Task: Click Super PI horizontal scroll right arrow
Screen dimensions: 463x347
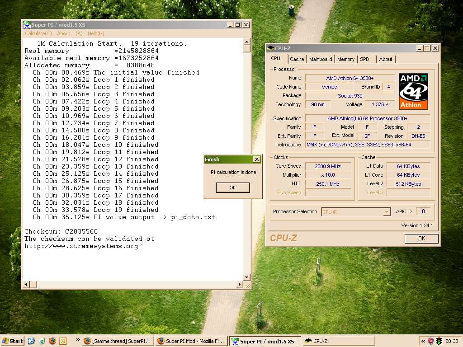Action: pos(240,285)
